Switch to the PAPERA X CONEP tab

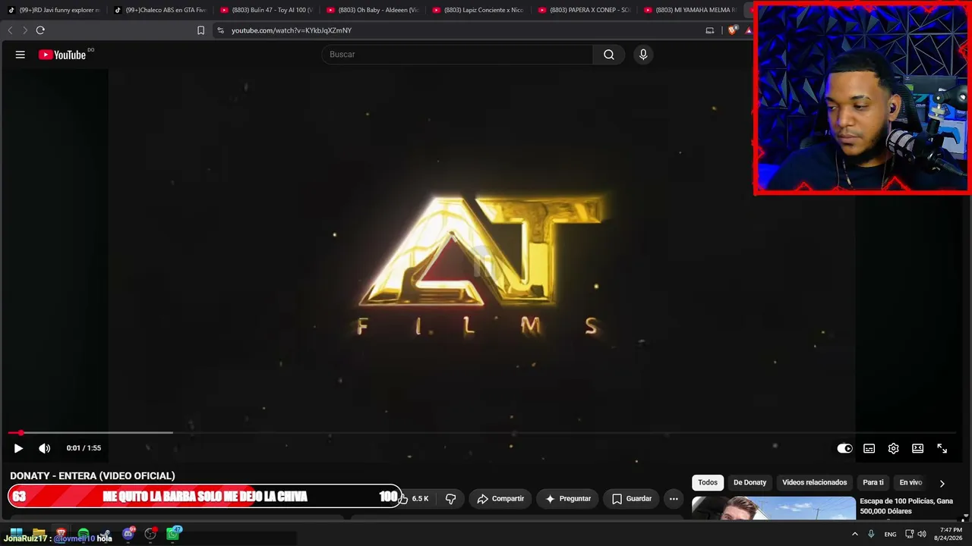tap(585, 10)
